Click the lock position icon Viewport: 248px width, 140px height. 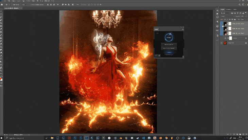230,20
